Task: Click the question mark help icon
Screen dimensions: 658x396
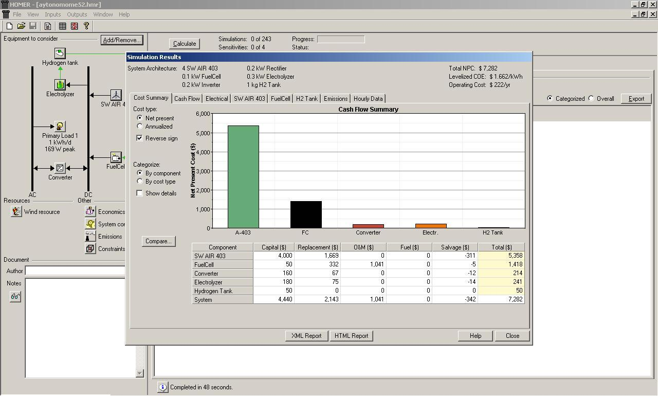Action: pyautogui.click(x=86, y=26)
